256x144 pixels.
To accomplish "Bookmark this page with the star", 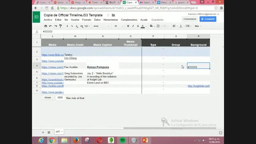I will [216, 8].
